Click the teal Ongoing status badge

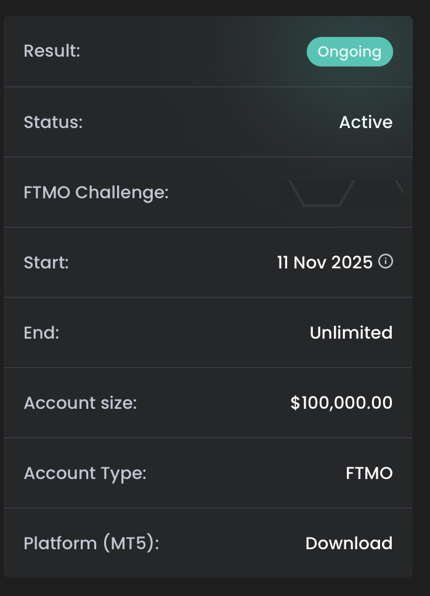tap(349, 52)
